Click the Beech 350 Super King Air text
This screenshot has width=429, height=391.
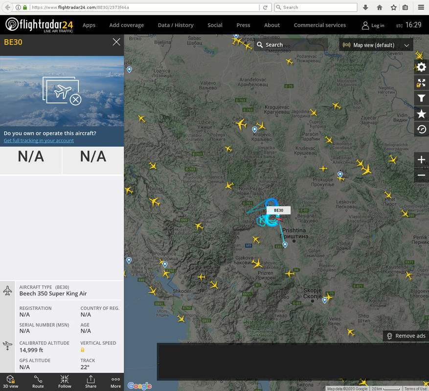[53, 294]
